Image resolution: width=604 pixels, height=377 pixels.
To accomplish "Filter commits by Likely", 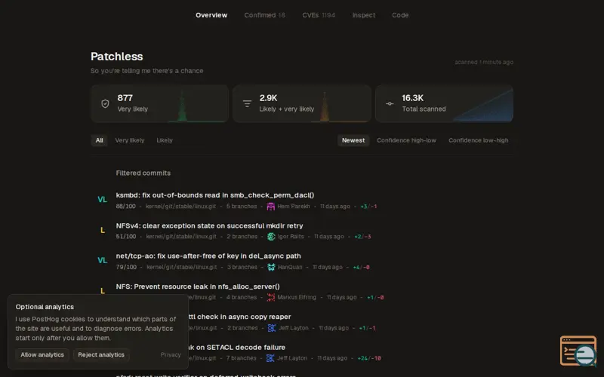I will [165, 140].
